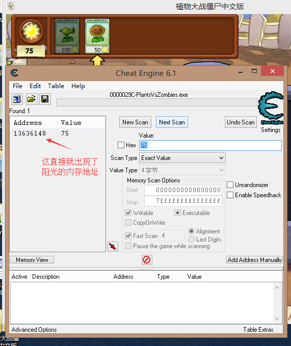
Task: Click the Cheat Engine title bar icon
Action: tap(14, 73)
